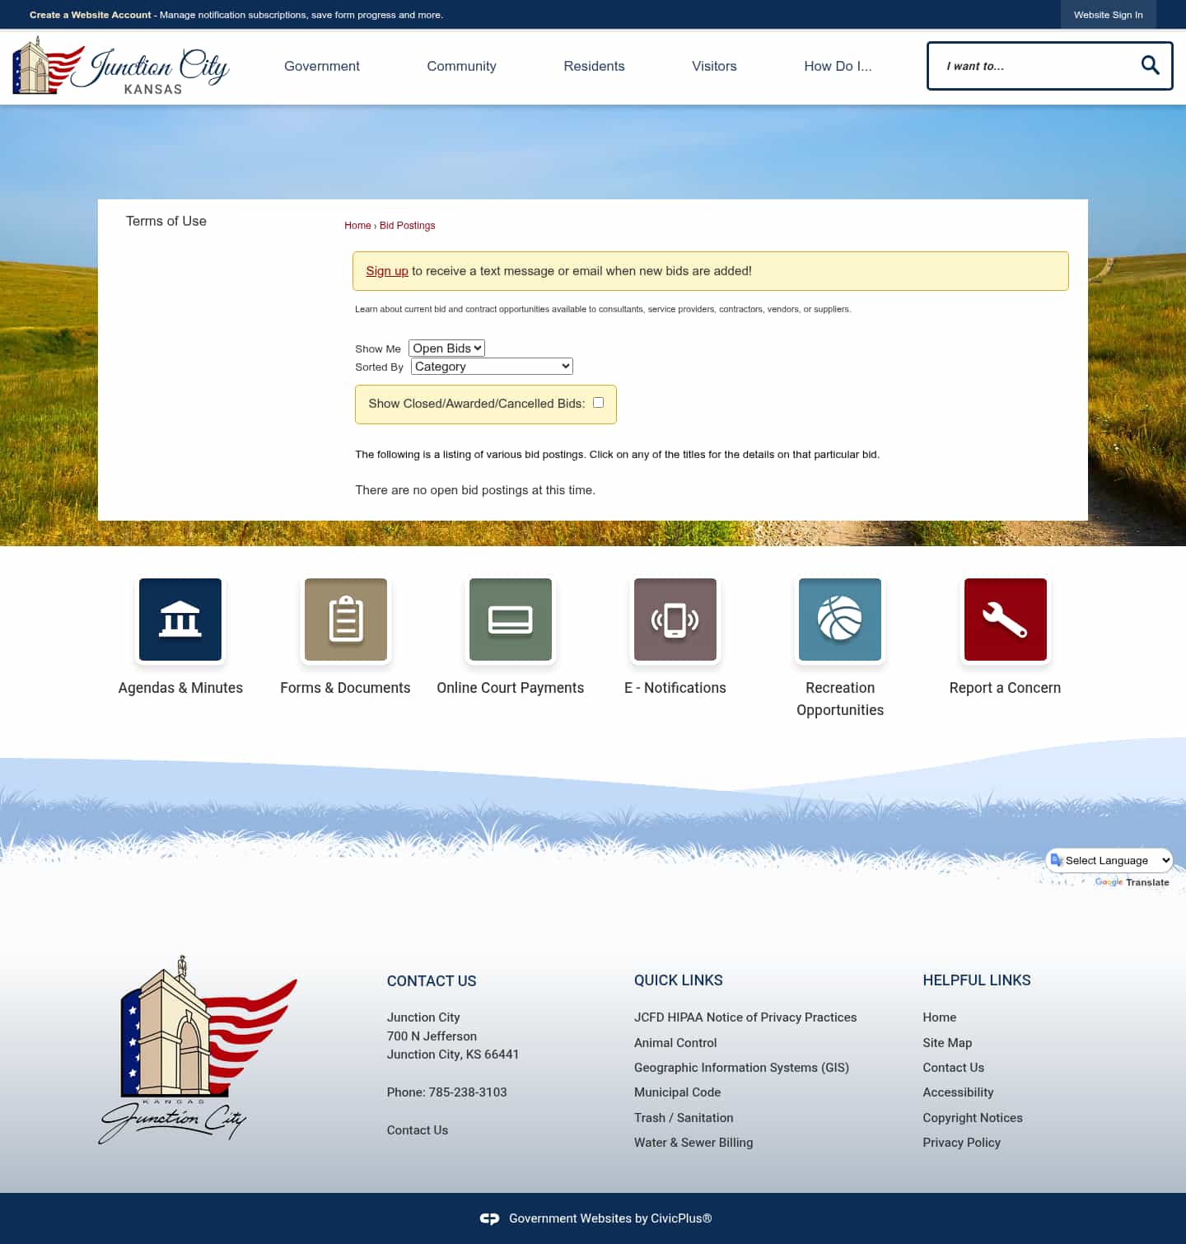Click the HELPFUL LINKS footer heading
Screen dimensions: 1186x1244
coord(977,980)
